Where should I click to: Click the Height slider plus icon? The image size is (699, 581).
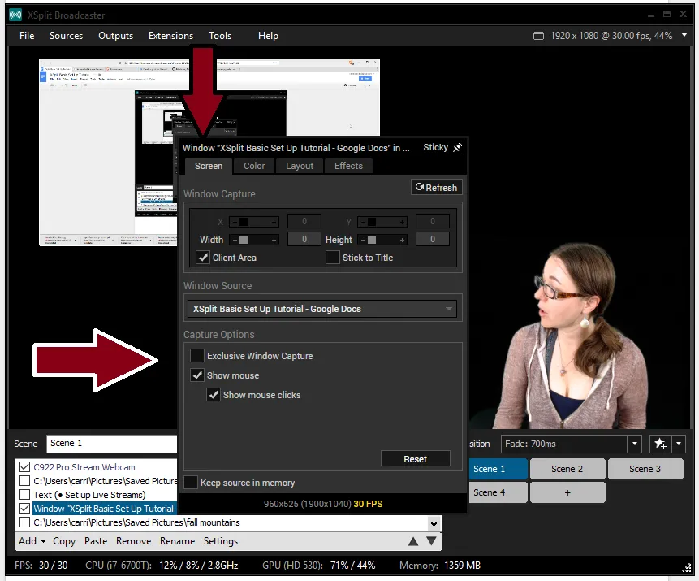402,240
